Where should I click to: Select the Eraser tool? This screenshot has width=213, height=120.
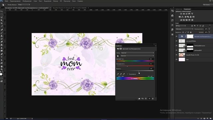2,42
